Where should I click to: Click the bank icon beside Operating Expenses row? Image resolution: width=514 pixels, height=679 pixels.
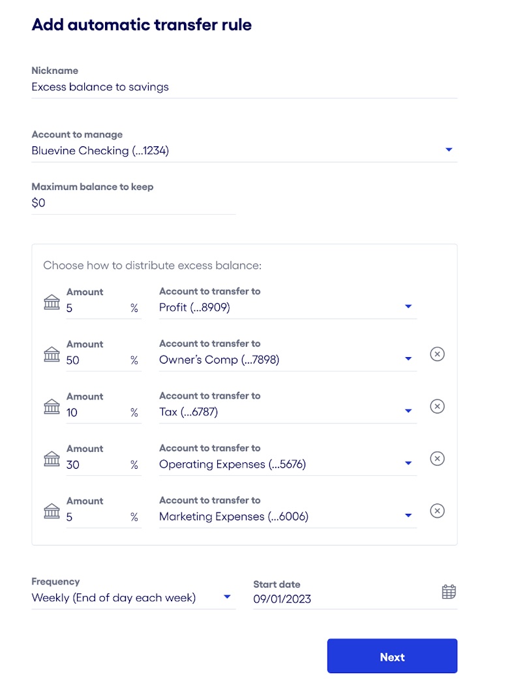pyautogui.click(x=52, y=458)
